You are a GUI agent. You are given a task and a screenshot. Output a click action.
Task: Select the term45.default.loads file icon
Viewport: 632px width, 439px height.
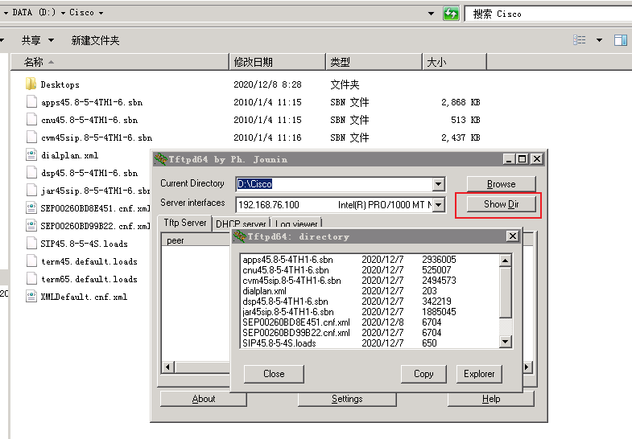[x=31, y=261]
